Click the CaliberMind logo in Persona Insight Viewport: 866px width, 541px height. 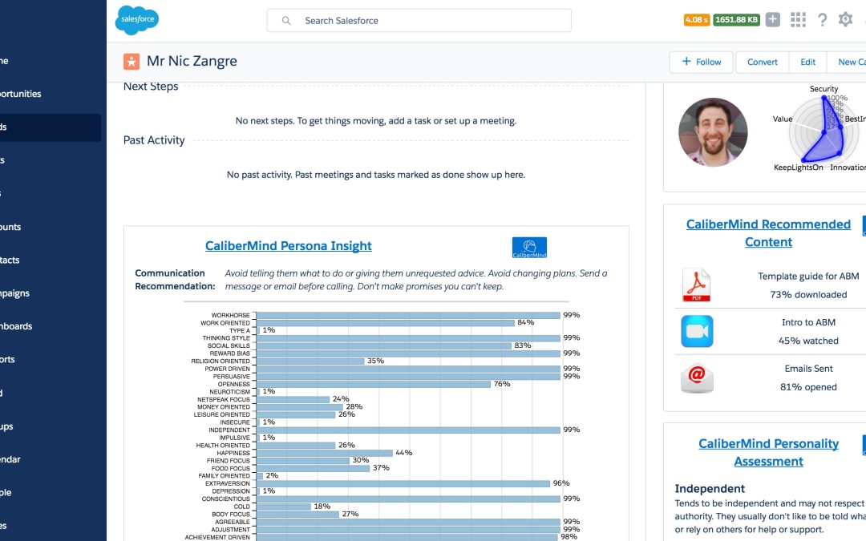coord(529,248)
